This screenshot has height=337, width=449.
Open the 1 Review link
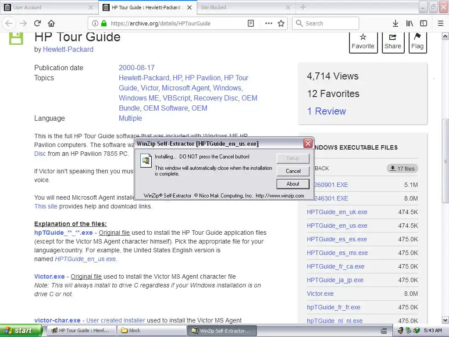[326, 111]
